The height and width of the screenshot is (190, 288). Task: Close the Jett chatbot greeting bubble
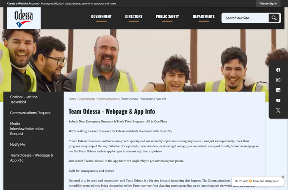(283, 177)
